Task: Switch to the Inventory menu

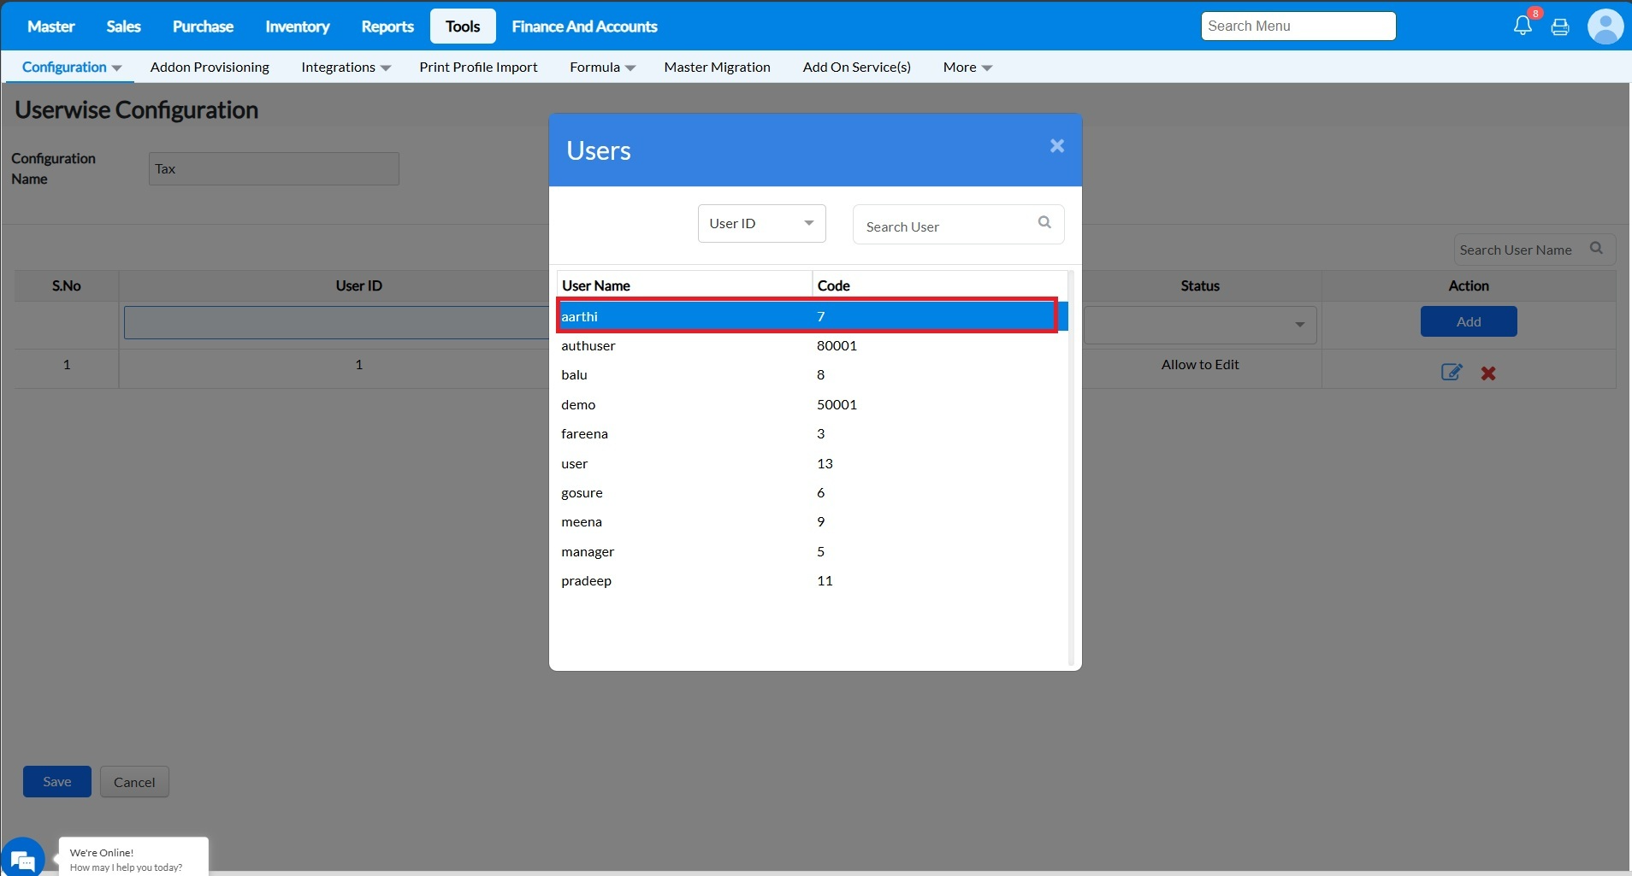Action: click(x=297, y=26)
